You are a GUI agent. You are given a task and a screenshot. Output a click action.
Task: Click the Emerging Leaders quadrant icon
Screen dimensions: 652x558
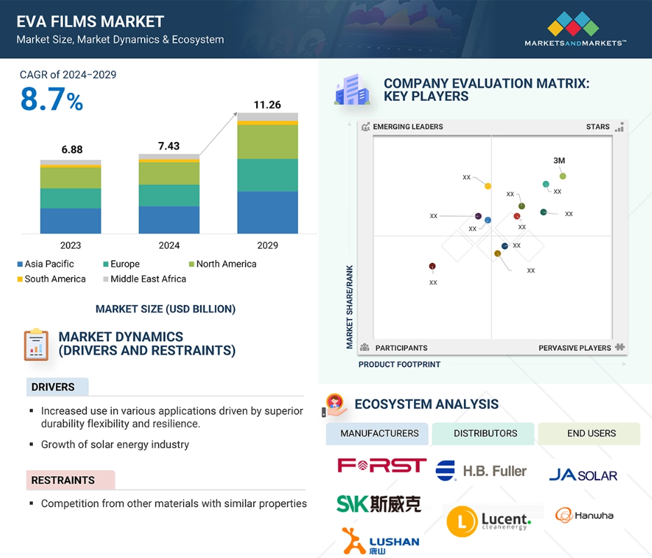point(365,127)
